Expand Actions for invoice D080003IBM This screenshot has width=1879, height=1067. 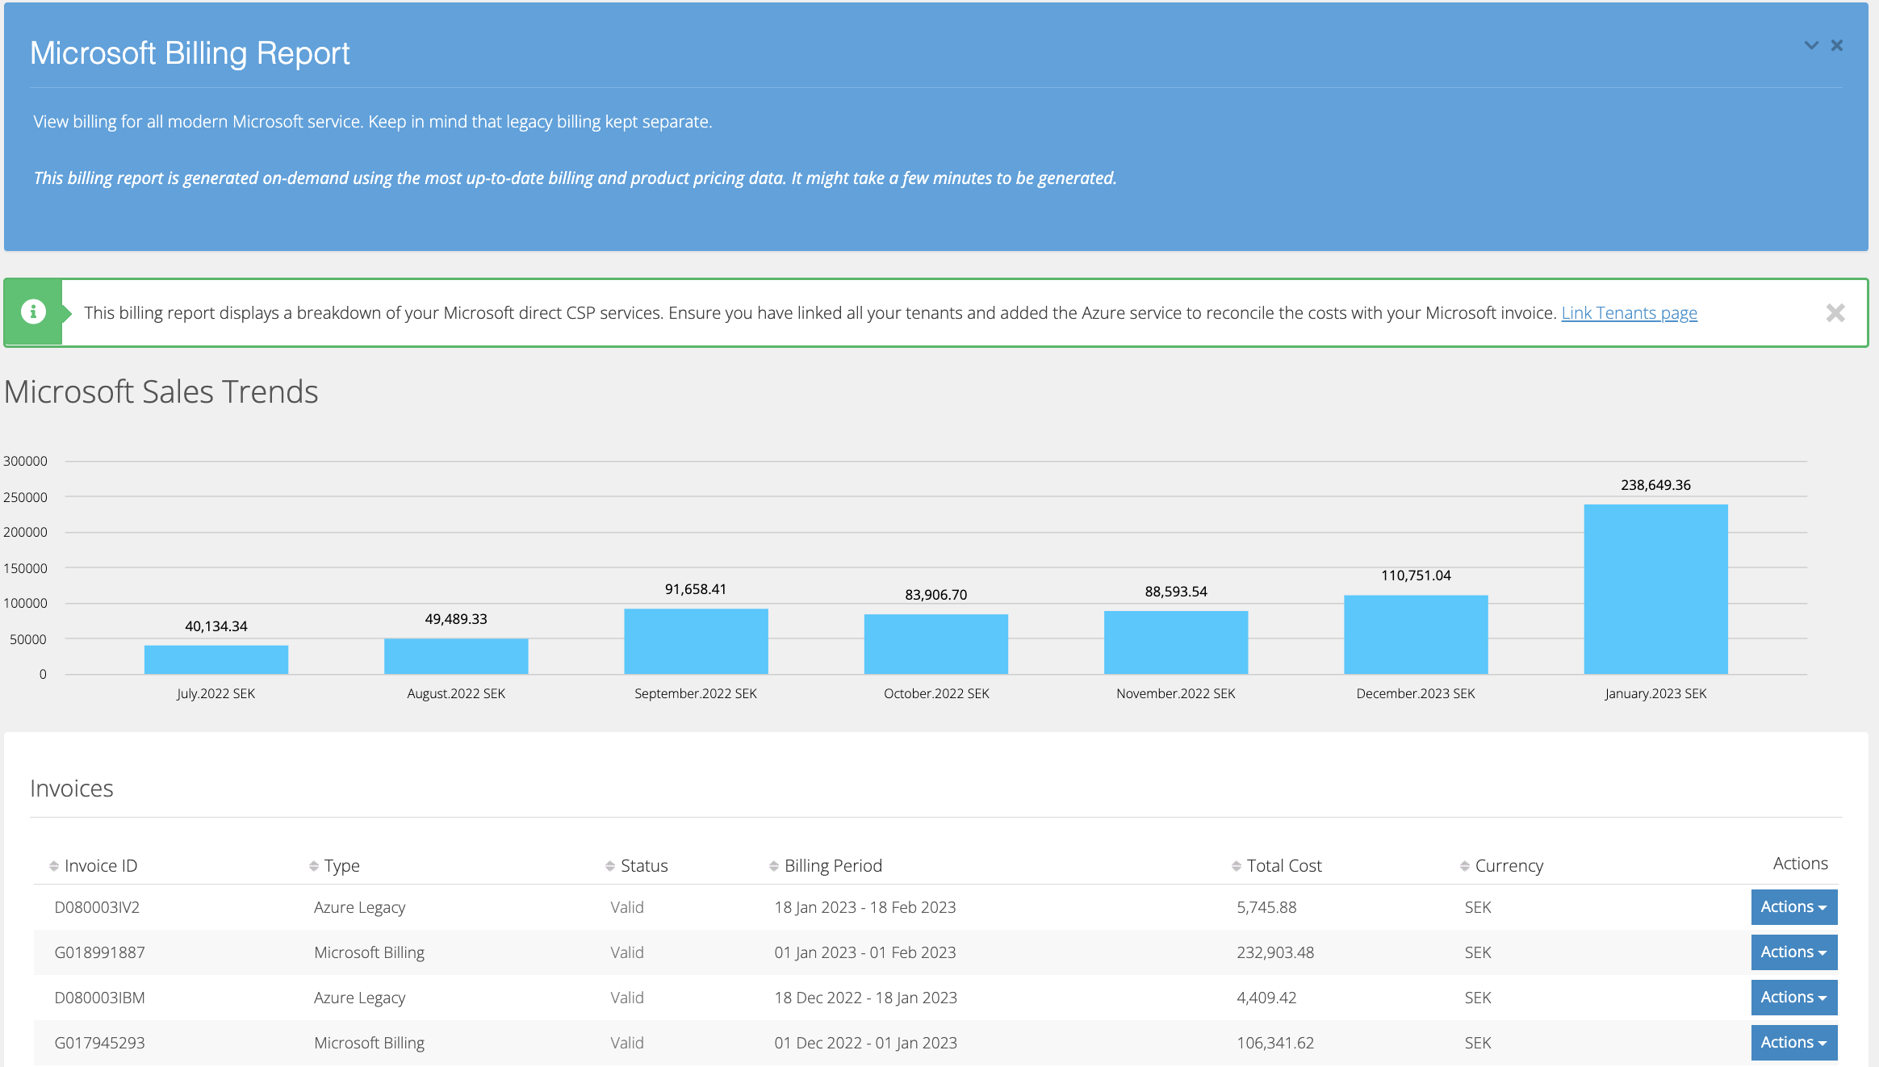click(1793, 997)
